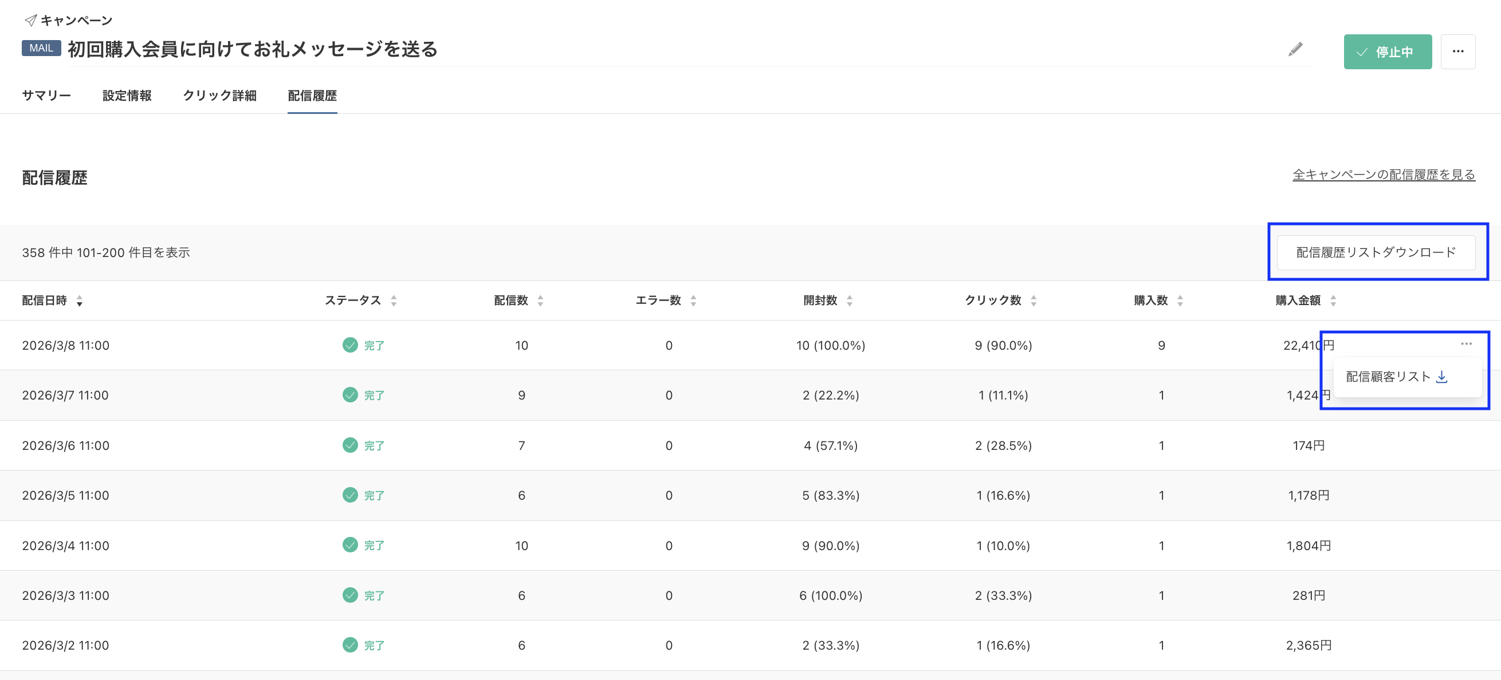The width and height of the screenshot is (1501, 680).
Task: Click the paper plane キャンペーン icon
Action: [30, 21]
